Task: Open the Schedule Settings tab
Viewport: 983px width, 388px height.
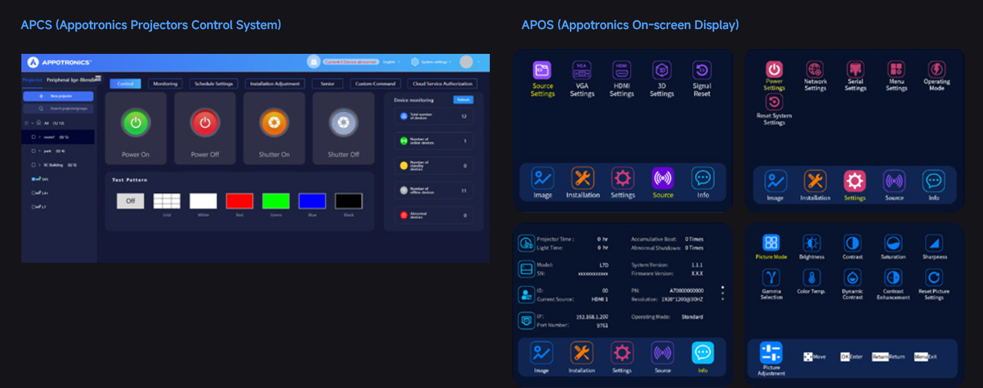Action: (213, 84)
